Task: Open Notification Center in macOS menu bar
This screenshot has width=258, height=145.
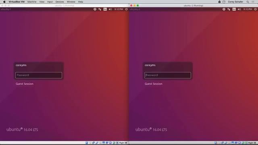Action: point(253,2)
